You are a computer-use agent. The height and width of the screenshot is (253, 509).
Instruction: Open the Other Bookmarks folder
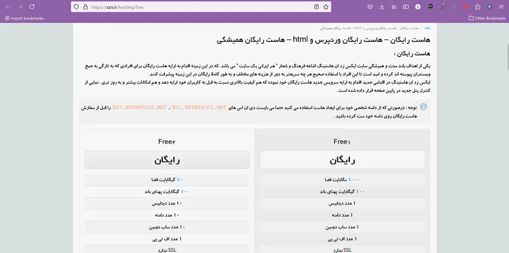487,18
